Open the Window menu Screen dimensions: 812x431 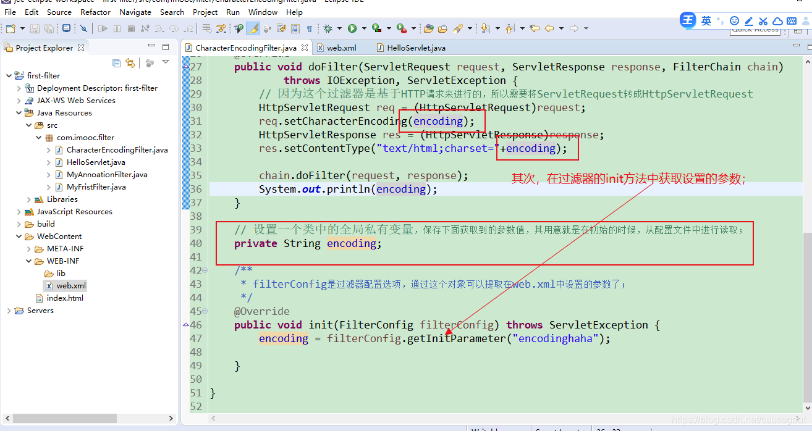(263, 12)
